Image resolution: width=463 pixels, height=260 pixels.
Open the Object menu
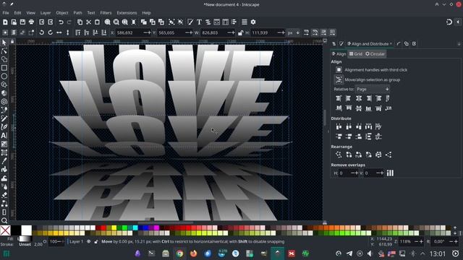tap(62, 13)
